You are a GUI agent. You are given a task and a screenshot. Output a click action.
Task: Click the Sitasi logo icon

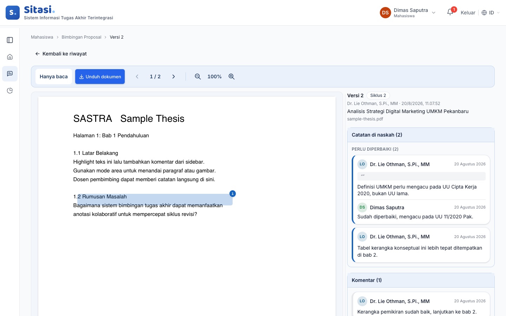[x=13, y=13]
